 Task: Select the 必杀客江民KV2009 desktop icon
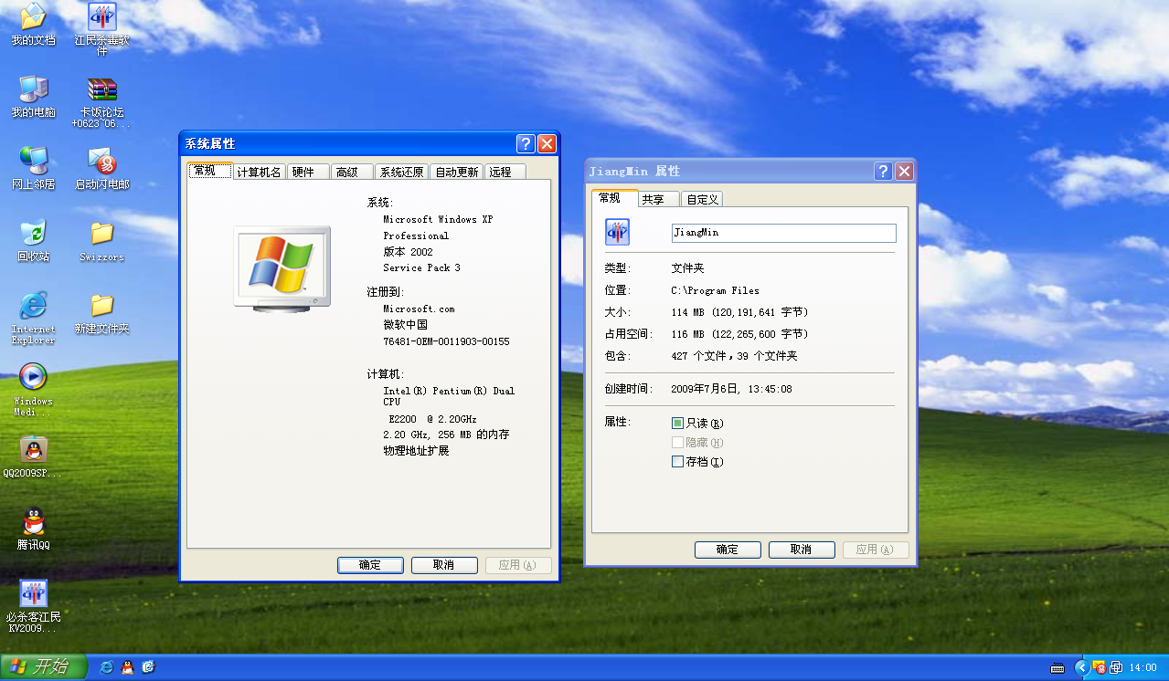[x=33, y=607]
